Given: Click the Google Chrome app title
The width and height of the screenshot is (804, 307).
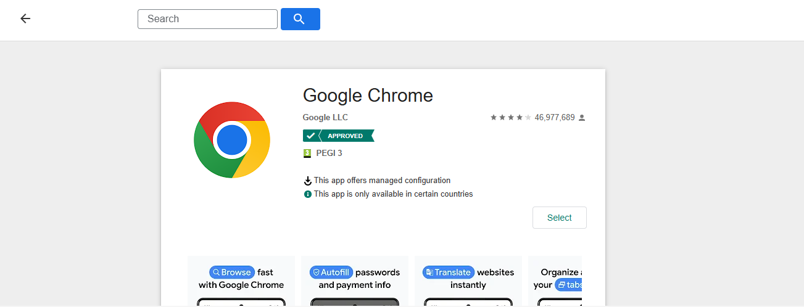Looking at the screenshot, I should [x=368, y=96].
